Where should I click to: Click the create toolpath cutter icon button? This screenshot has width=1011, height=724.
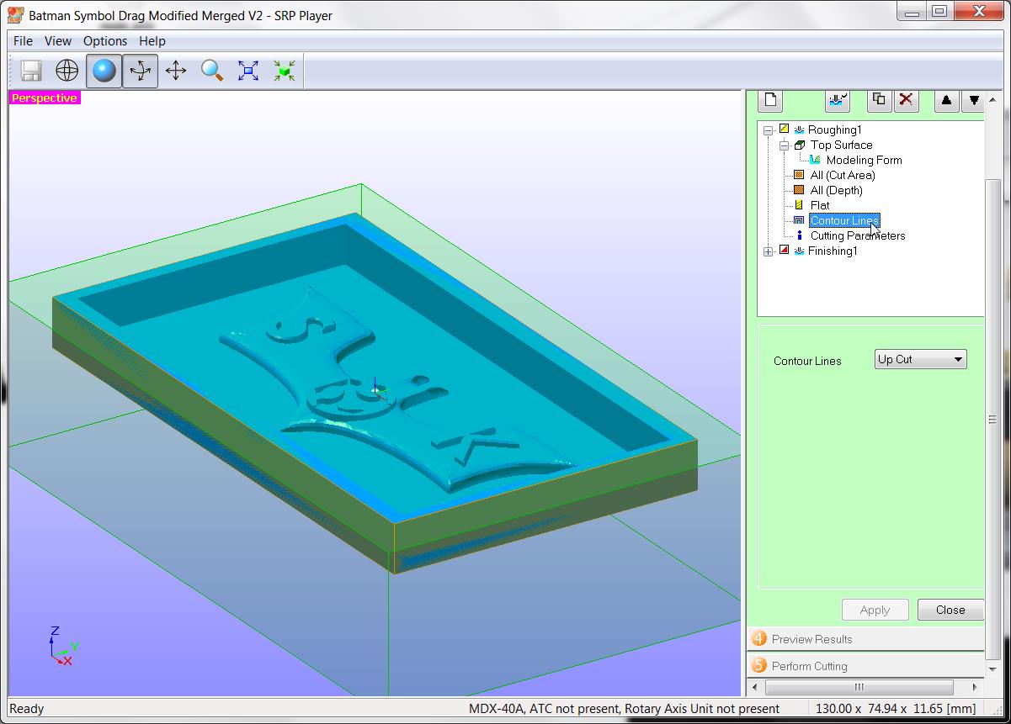click(837, 100)
